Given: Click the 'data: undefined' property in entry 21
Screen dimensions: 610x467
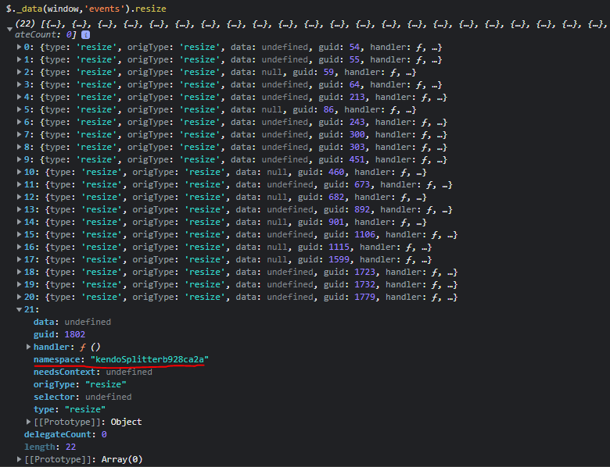Looking at the screenshot, I should pos(72,322).
